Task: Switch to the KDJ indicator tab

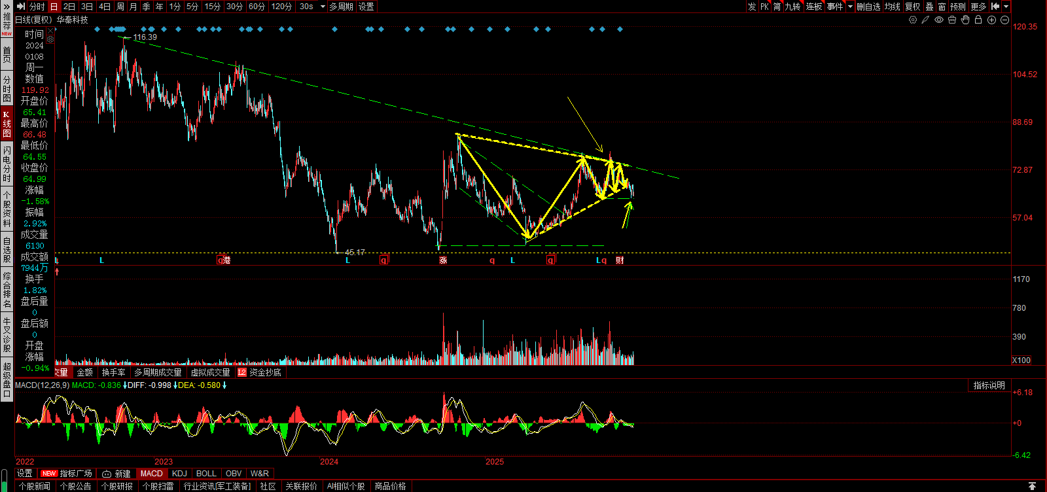Action: point(179,474)
